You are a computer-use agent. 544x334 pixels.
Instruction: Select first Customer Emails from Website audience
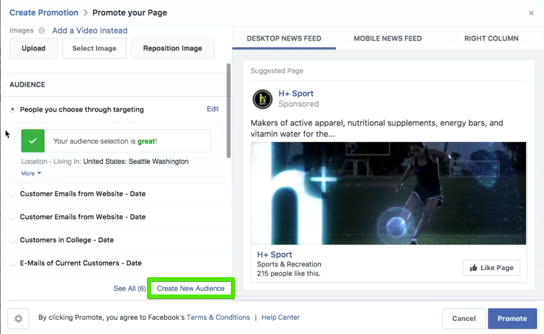coord(12,194)
